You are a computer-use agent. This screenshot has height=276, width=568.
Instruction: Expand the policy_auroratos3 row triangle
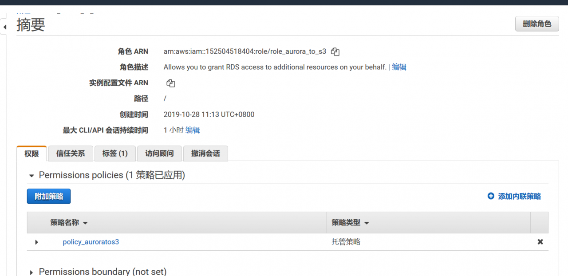[36, 242]
